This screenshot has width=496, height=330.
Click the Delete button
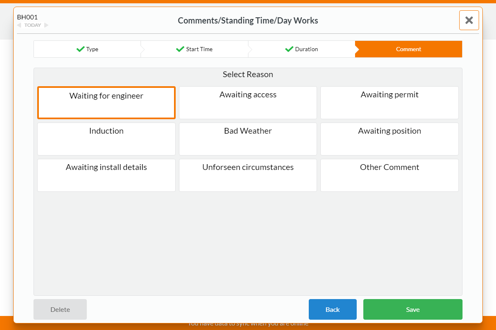click(60, 309)
